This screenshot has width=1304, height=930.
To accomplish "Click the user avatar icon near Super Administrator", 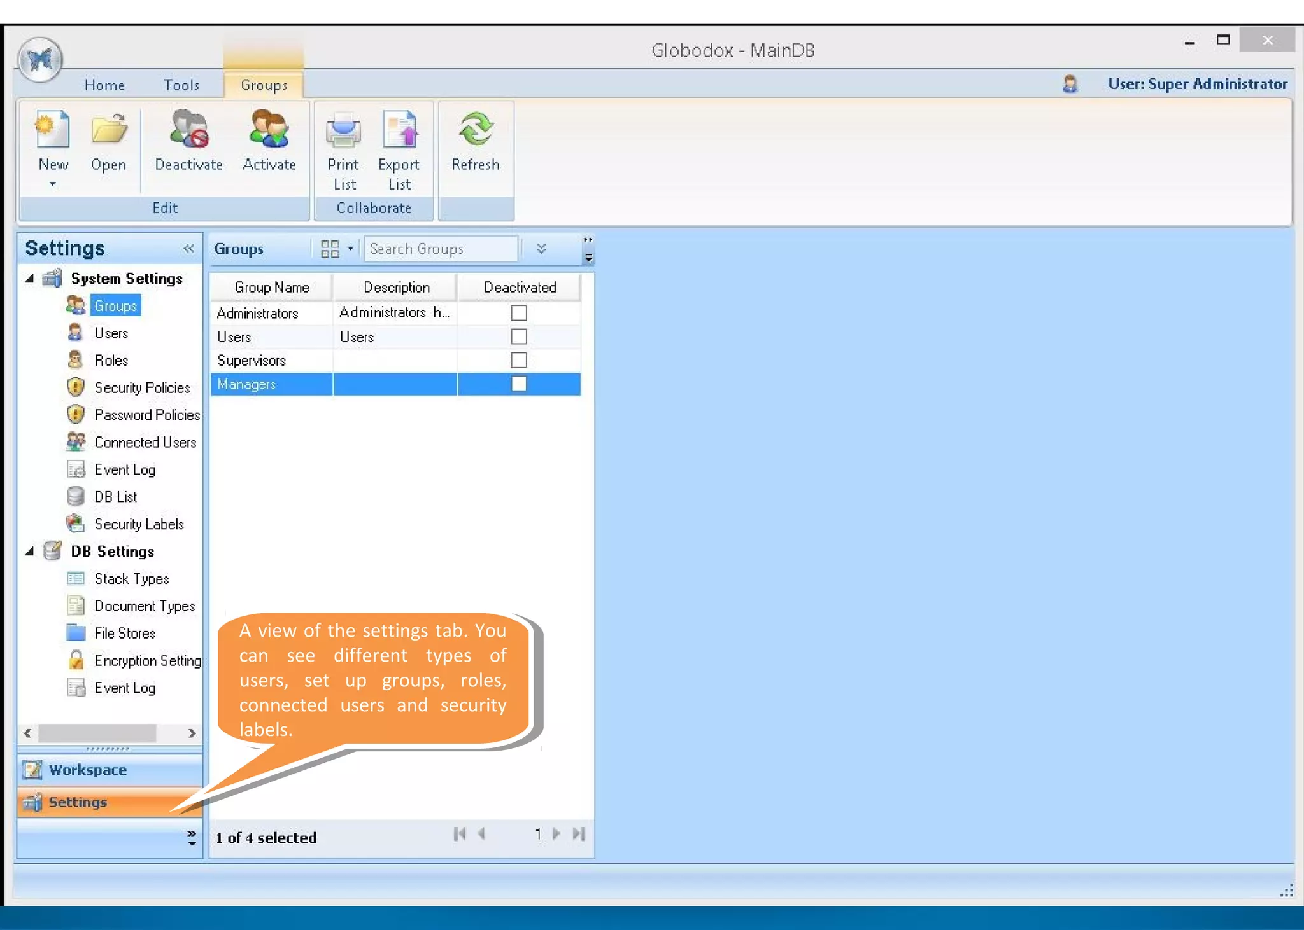I will [x=1070, y=84].
